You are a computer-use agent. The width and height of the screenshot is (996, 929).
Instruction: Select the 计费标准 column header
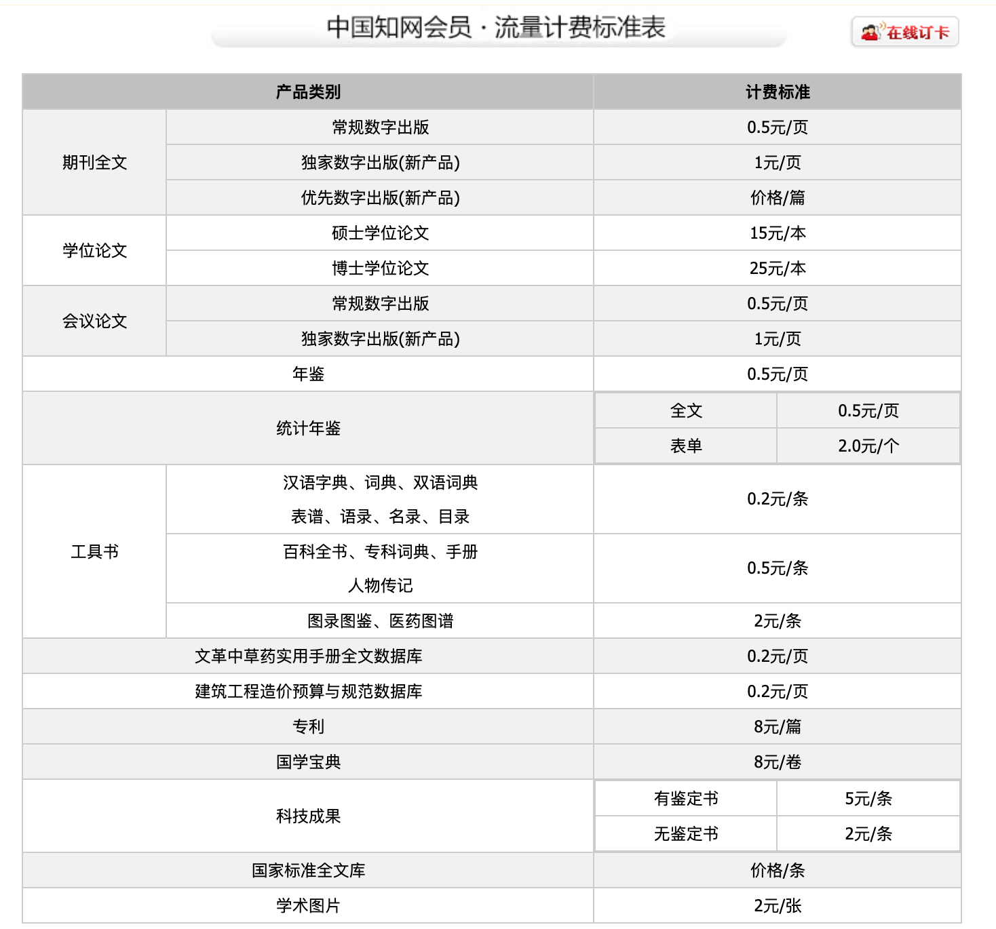point(778,92)
